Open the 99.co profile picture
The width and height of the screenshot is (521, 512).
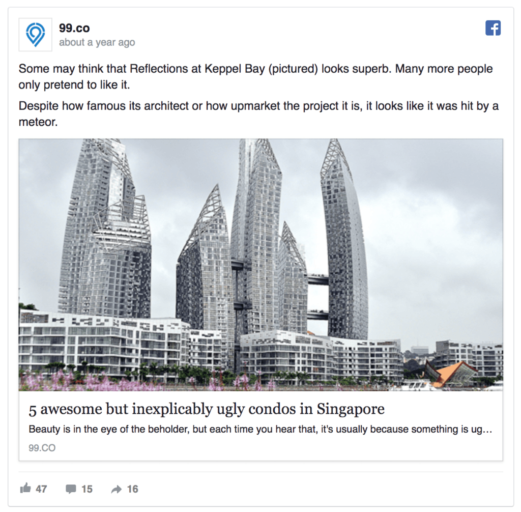(35, 35)
